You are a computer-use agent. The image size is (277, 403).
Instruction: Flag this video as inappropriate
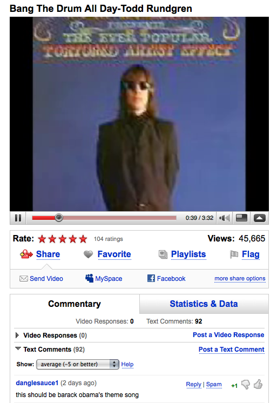(245, 254)
